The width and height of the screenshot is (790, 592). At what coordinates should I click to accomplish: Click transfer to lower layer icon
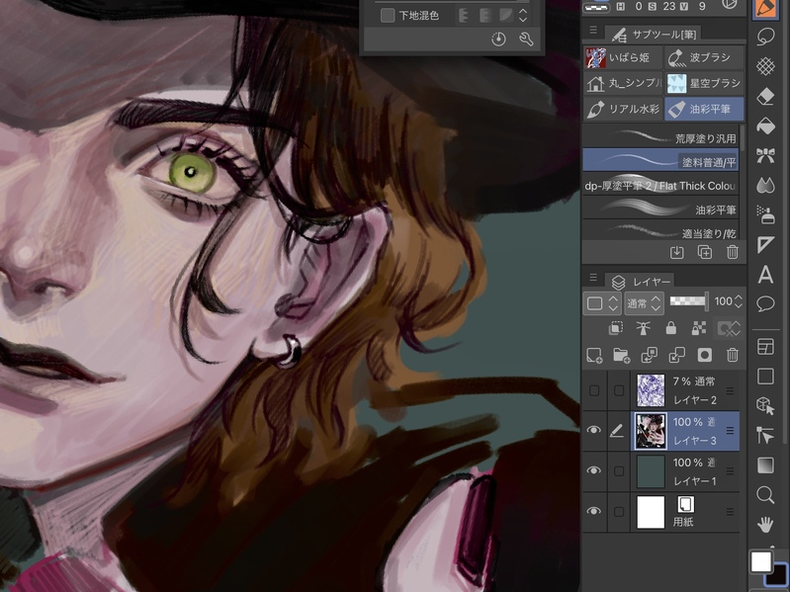click(x=649, y=356)
